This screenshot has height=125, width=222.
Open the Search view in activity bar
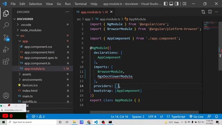[6, 25]
